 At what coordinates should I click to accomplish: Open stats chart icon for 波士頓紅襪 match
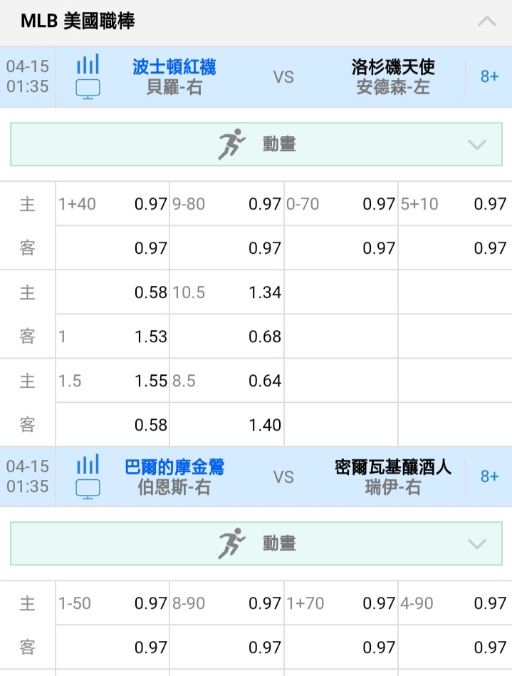click(x=88, y=63)
